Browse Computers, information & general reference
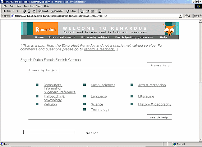202x147 pixels. [60, 89]
